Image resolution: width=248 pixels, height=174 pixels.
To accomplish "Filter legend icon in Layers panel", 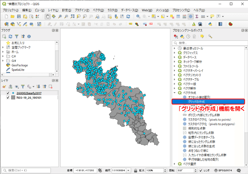I will [23, 87].
